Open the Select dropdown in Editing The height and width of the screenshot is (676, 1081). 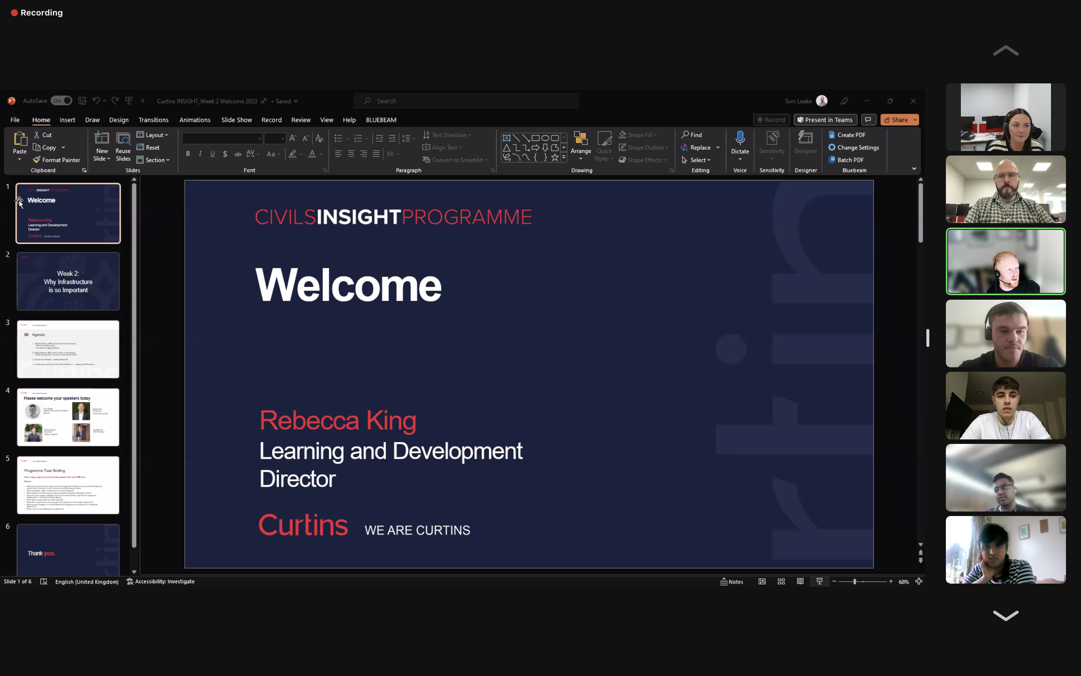click(700, 160)
